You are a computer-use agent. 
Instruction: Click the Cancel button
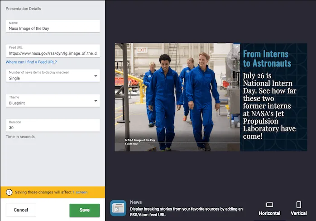pyautogui.click(x=21, y=210)
